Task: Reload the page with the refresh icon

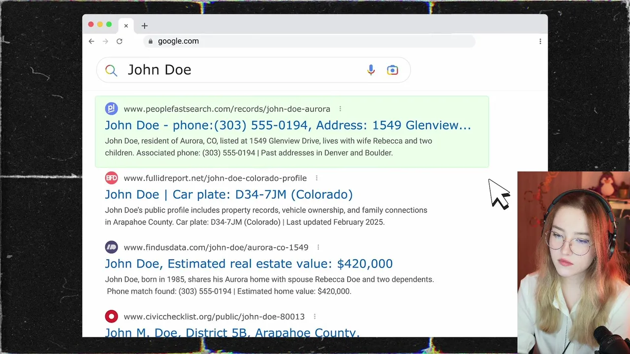Action: coord(119,41)
